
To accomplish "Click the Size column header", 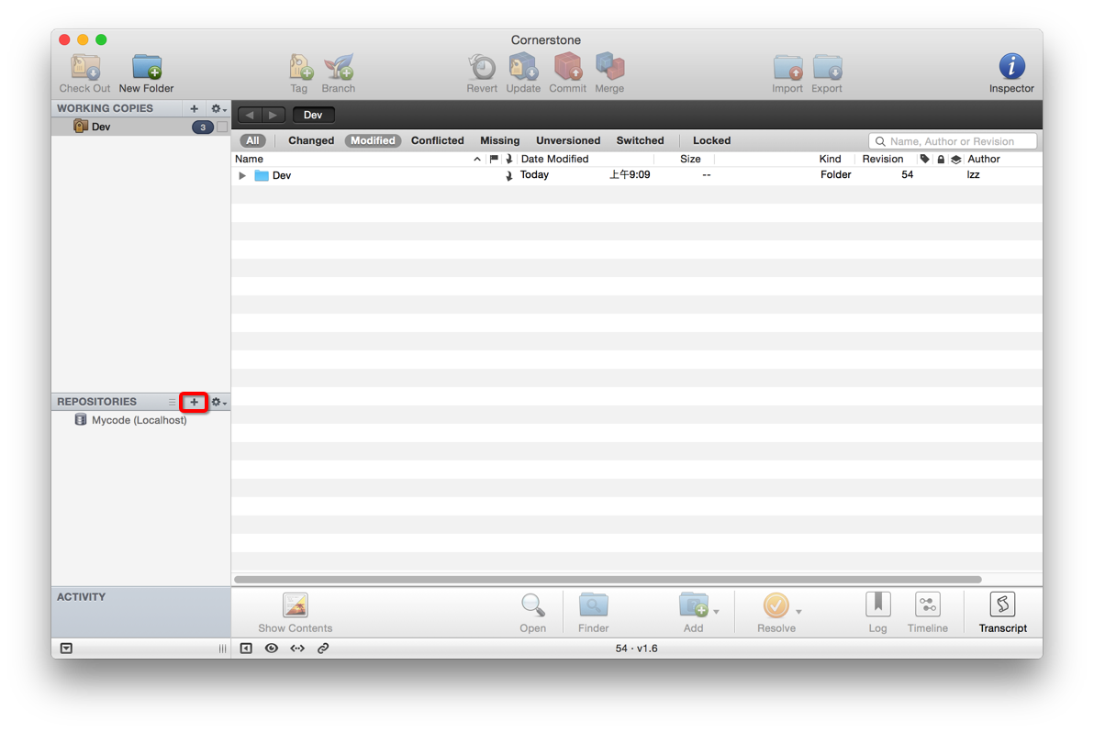I will pos(690,159).
